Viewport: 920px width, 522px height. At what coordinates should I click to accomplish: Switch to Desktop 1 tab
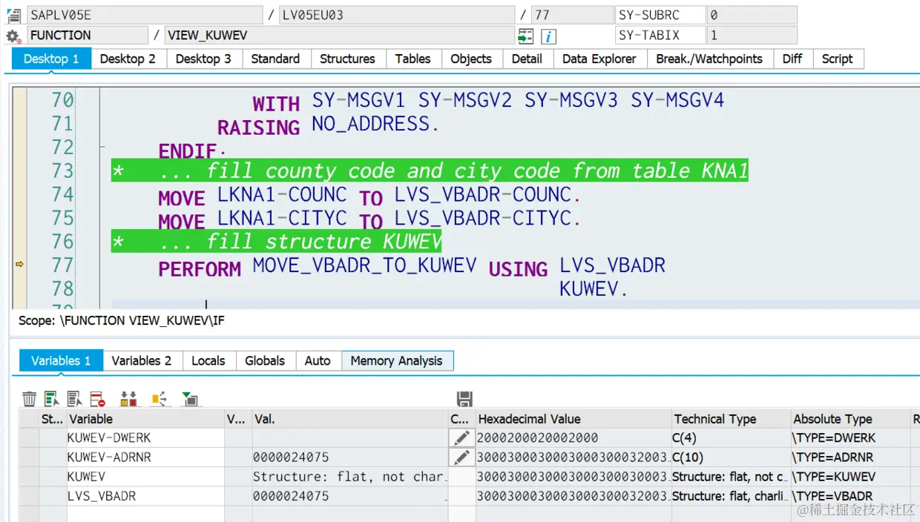[x=51, y=59]
